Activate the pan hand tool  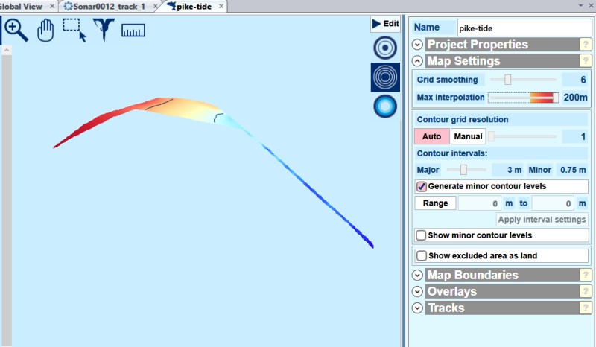click(45, 31)
